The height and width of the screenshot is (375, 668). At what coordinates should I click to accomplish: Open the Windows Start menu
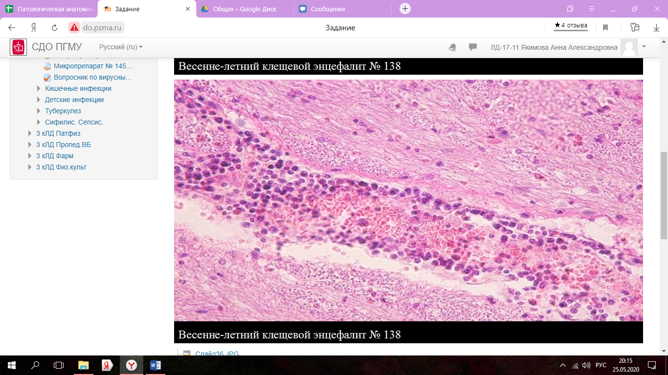[x=12, y=365]
